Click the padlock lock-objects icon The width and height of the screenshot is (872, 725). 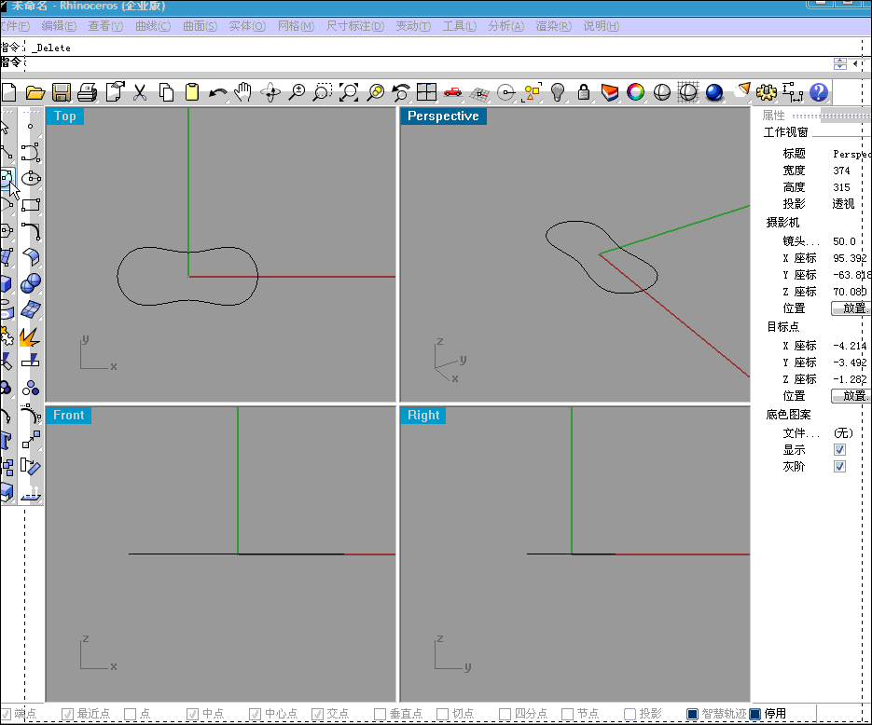584,91
